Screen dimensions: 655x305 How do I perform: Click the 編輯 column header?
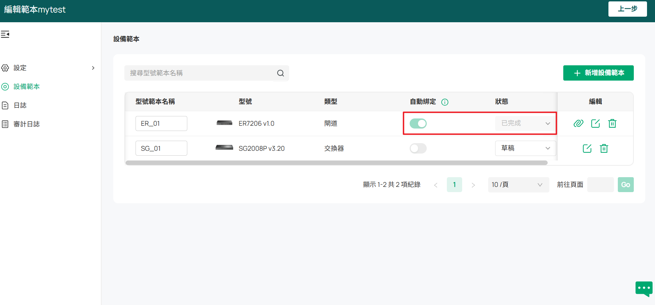point(596,101)
